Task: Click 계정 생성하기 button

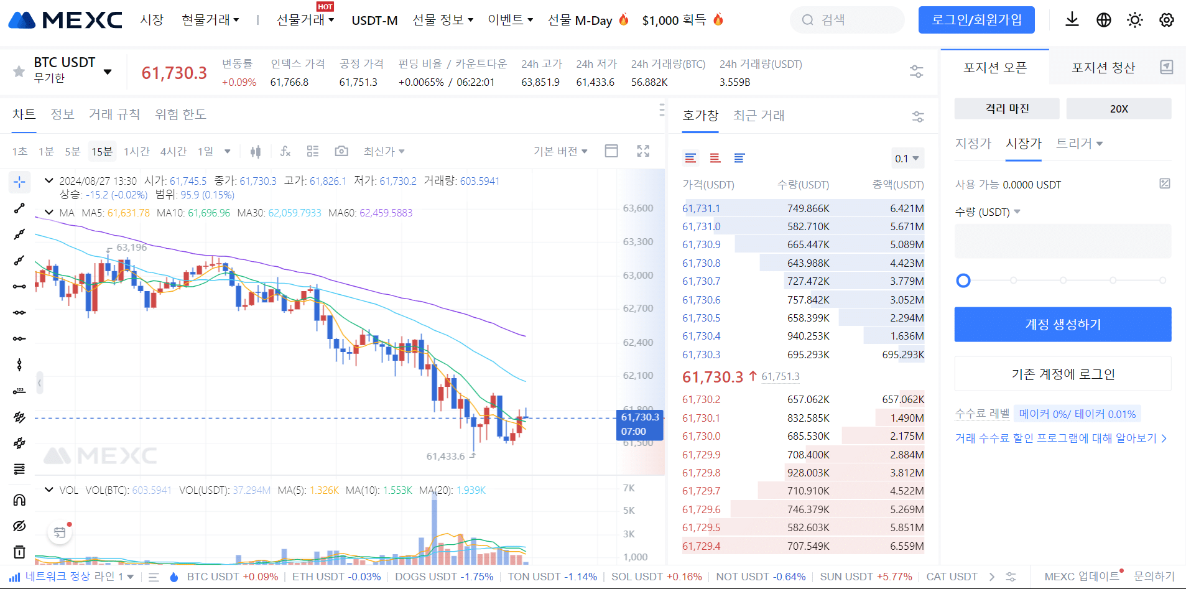Action: [1063, 324]
